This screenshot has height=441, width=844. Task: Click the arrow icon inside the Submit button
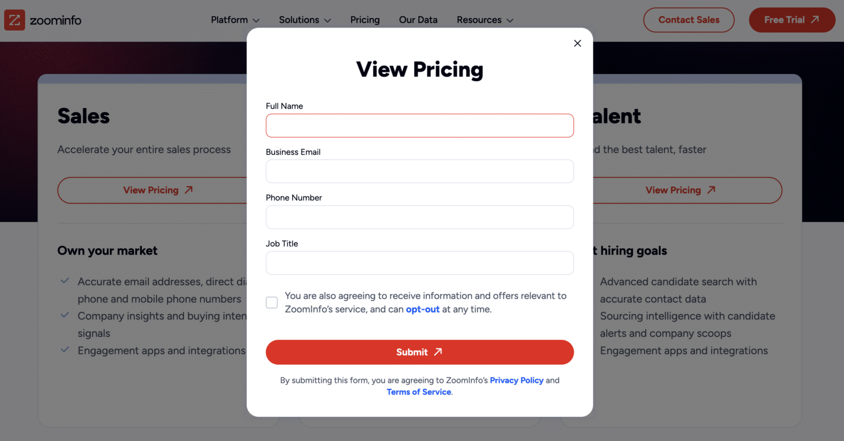click(x=437, y=352)
